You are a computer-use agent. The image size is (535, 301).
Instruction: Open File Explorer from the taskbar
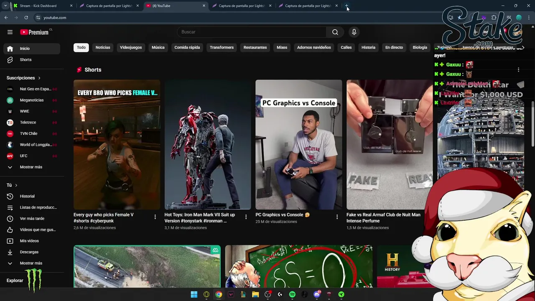click(255, 294)
